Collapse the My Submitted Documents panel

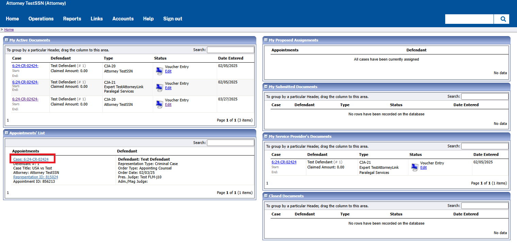(266, 87)
